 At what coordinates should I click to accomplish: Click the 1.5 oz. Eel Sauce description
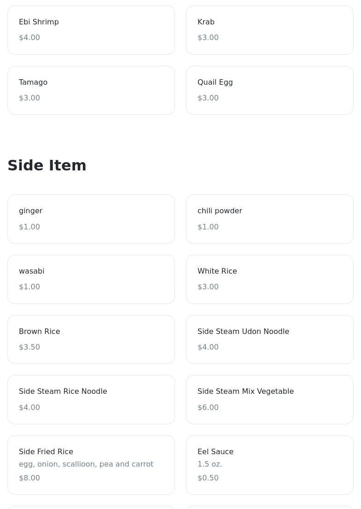point(210,464)
